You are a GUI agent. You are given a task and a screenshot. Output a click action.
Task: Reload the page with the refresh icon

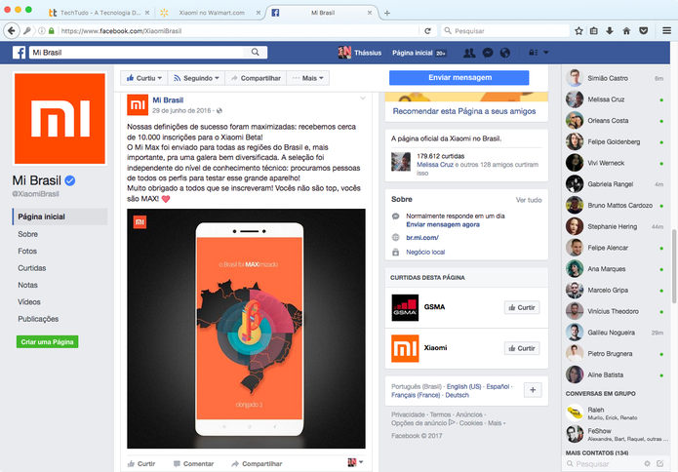[427, 30]
